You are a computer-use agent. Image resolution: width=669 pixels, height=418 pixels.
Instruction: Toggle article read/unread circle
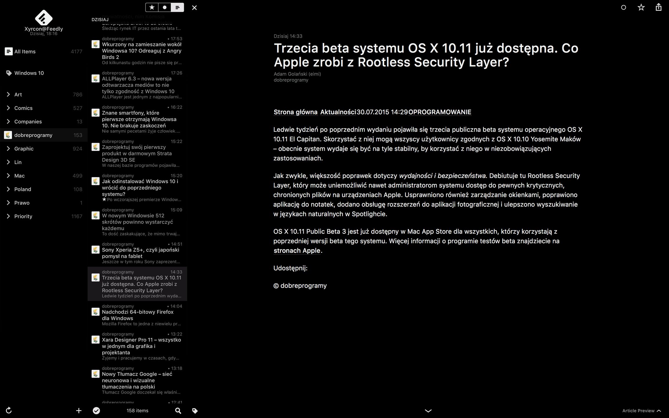[623, 8]
